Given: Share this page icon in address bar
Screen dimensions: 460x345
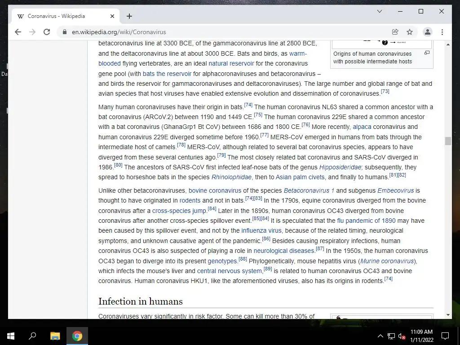Looking at the screenshot, I should coord(395,32).
